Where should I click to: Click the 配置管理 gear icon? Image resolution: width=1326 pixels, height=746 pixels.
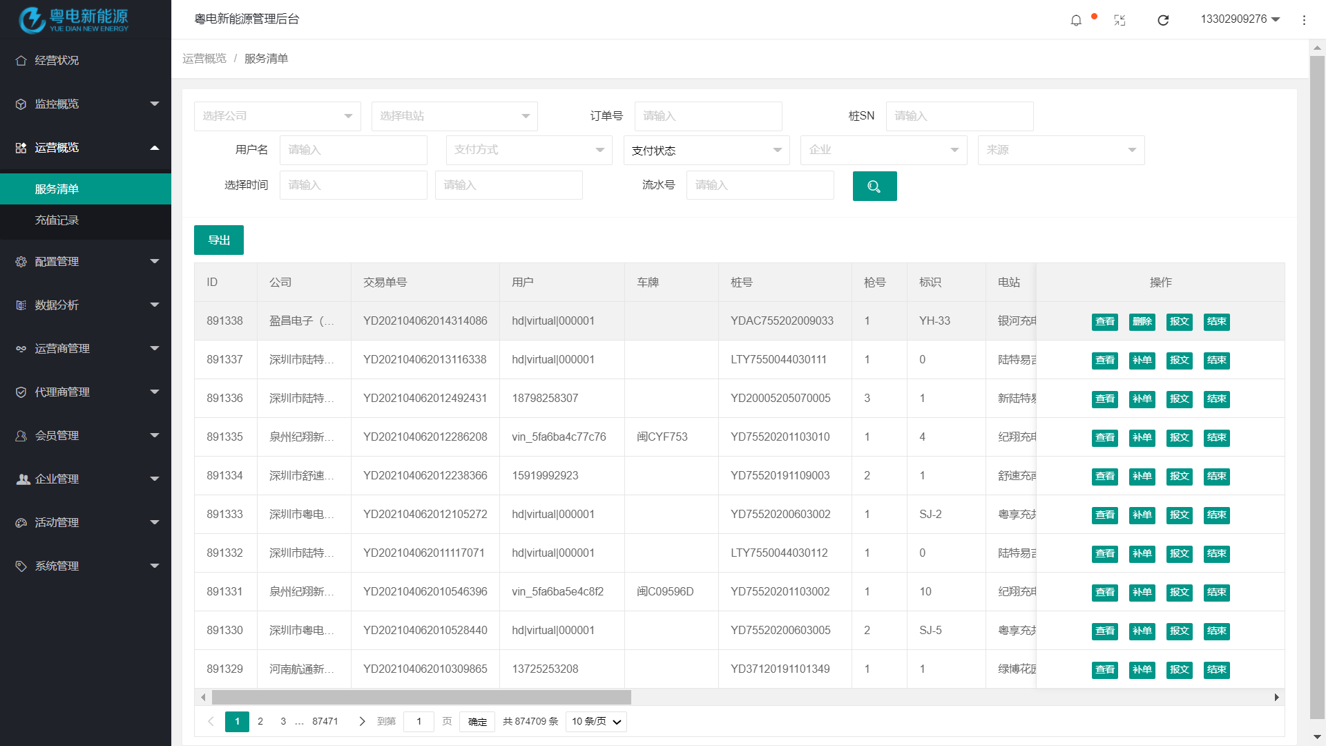(x=21, y=262)
